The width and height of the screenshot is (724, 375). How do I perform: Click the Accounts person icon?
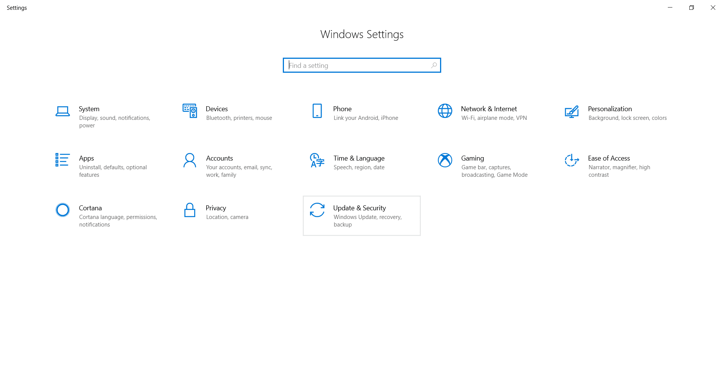(190, 161)
